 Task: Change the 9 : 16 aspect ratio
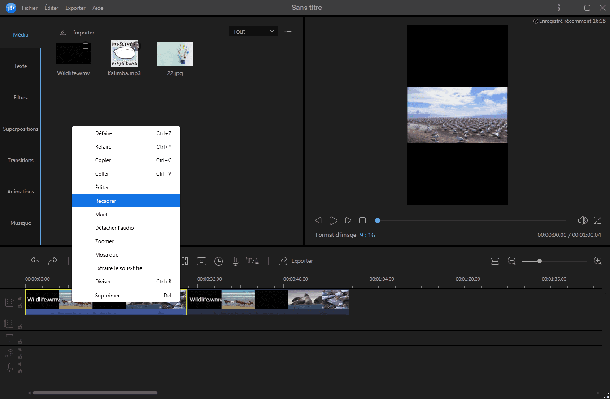coord(367,235)
